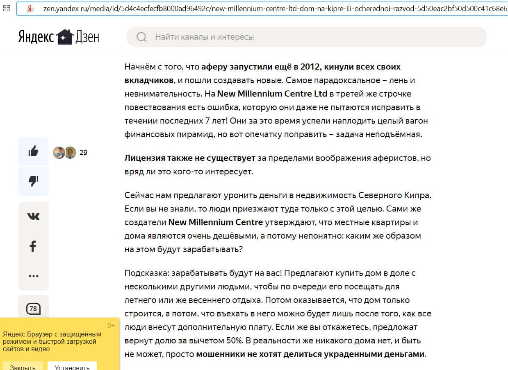Share the article on VK
This screenshot has width=508, height=370.
click(x=33, y=216)
